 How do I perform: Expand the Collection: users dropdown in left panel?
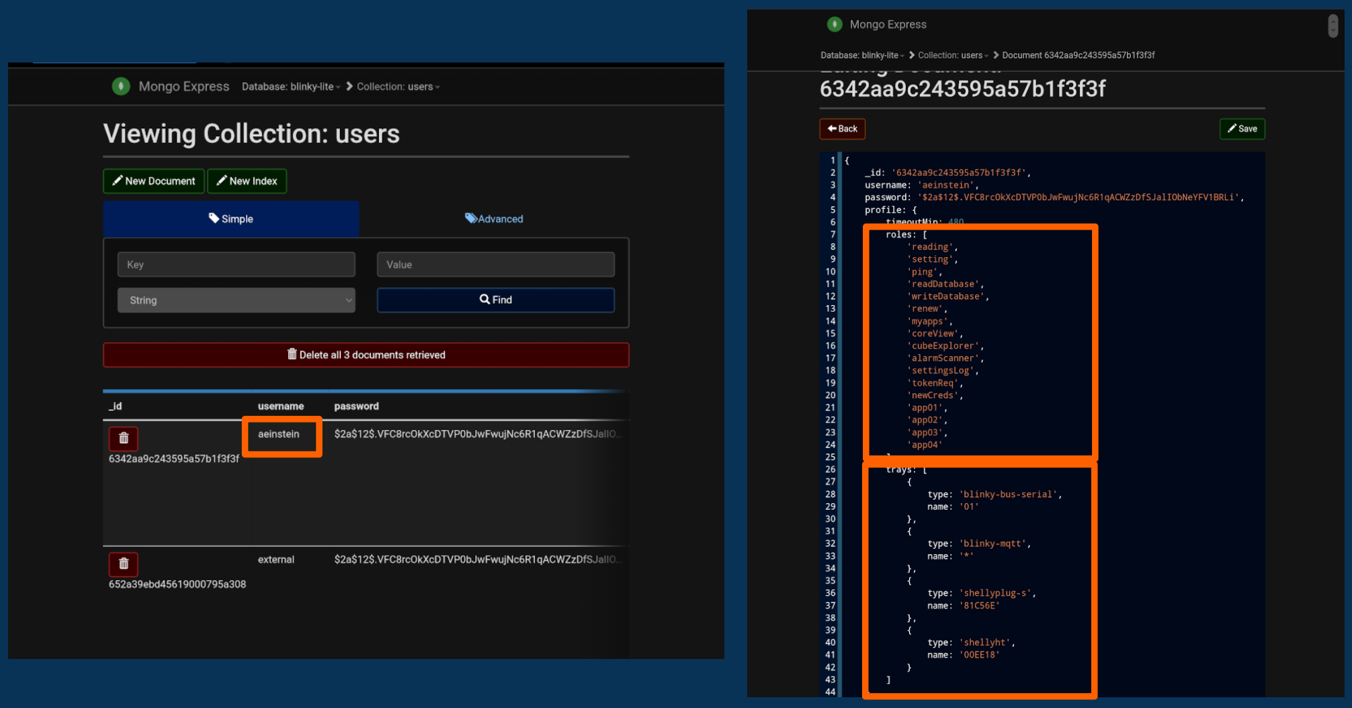point(398,87)
